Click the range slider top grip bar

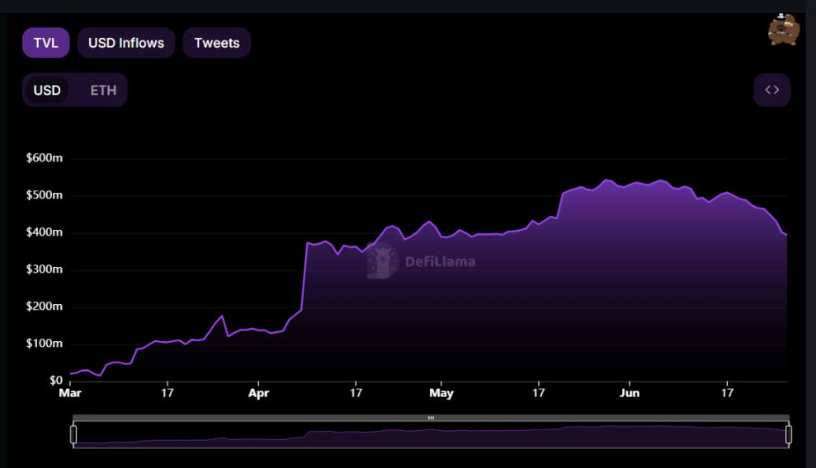point(431,418)
